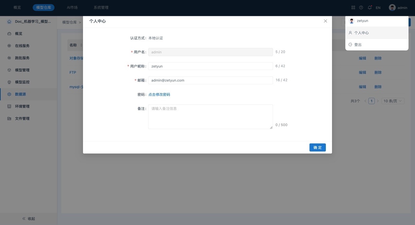Expand the 10 条/页 page size dropdown

point(393,101)
